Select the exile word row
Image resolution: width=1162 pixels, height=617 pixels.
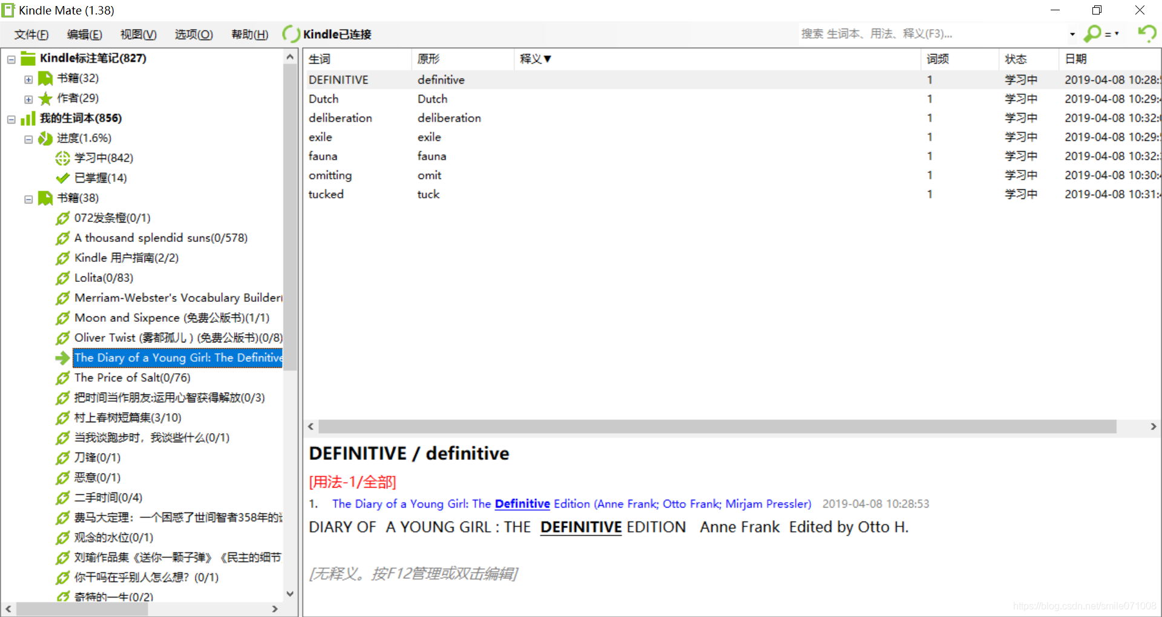click(734, 137)
